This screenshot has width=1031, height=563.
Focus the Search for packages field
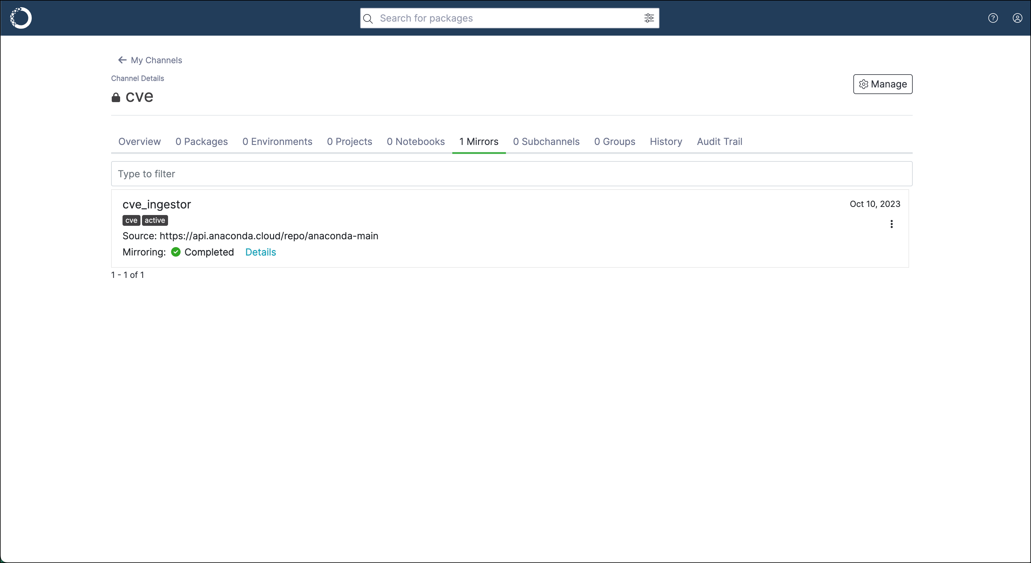tap(509, 18)
